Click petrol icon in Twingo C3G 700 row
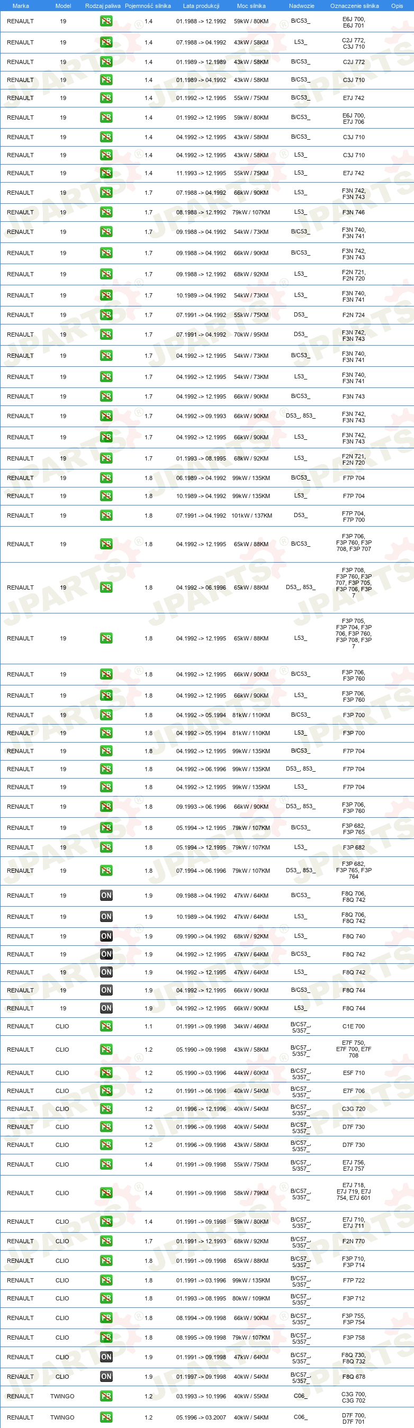Screen dimensions: 414x1428 [106, 1396]
